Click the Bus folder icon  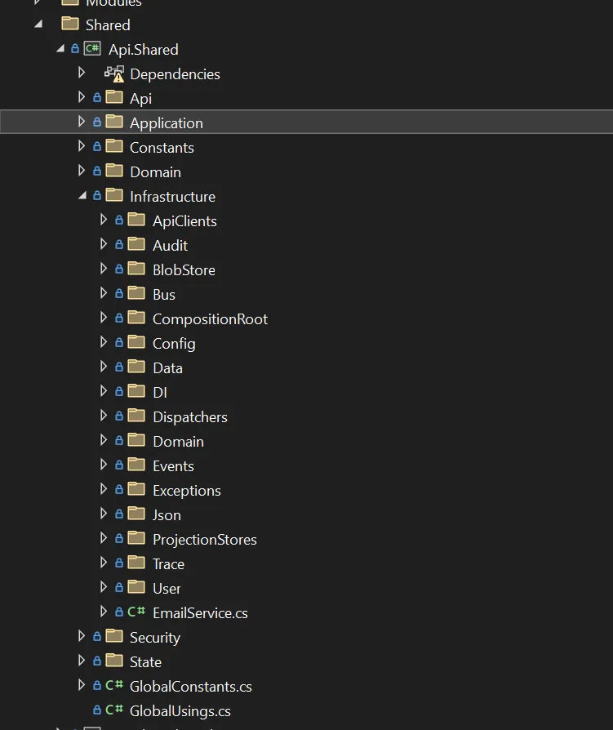[136, 293]
